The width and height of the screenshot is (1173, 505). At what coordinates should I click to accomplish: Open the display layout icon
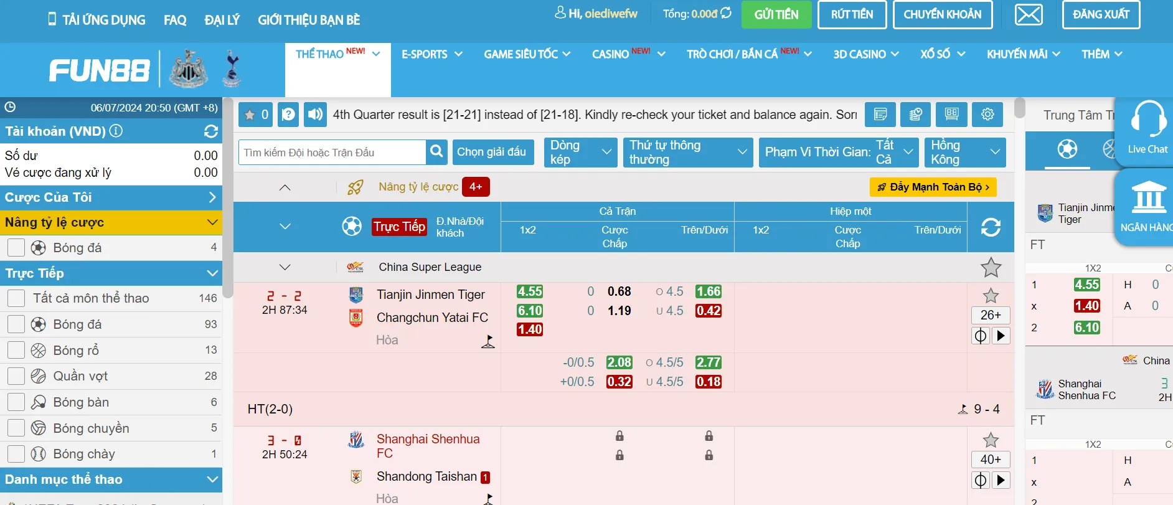951,115
